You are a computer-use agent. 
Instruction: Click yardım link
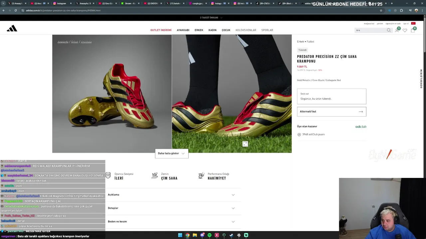(380, 24)
